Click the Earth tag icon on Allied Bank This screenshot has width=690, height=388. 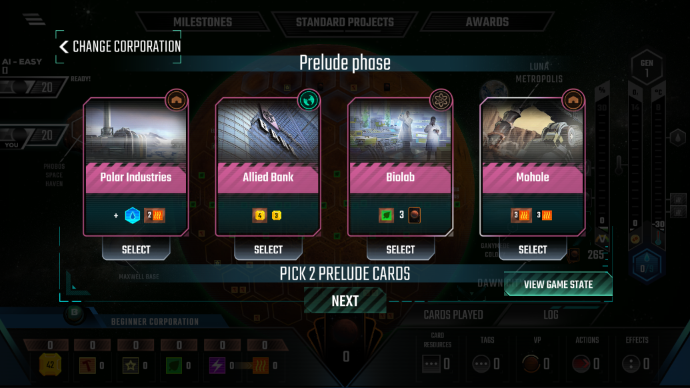coord(309,100)
